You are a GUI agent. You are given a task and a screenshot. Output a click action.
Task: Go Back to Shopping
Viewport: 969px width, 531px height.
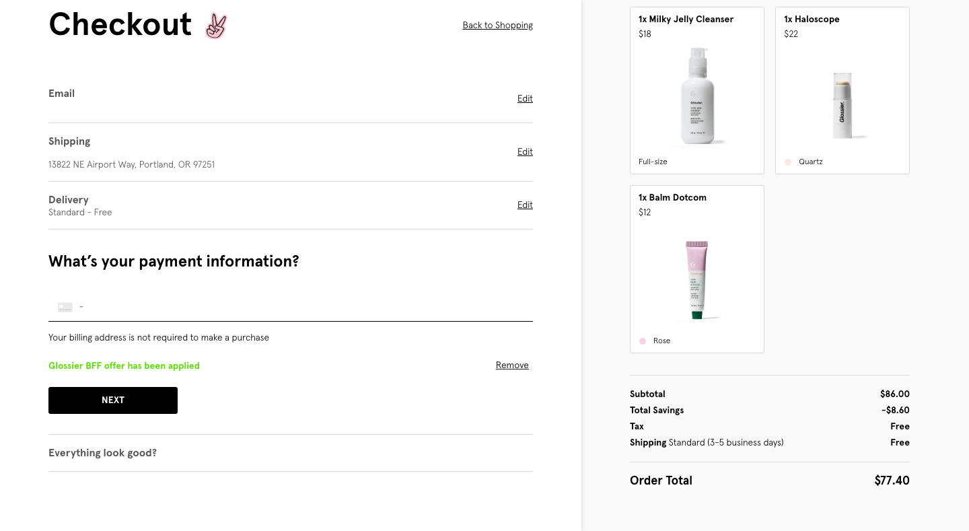pyautogui.click(x=497, y=26)
